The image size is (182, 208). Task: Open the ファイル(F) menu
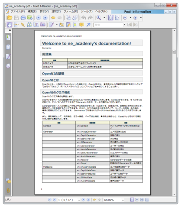pyautogui.click(x=18, y=11)
